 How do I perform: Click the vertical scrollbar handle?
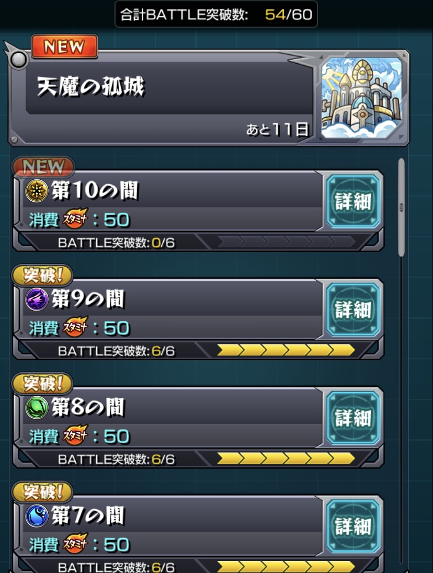coord(401,207)
